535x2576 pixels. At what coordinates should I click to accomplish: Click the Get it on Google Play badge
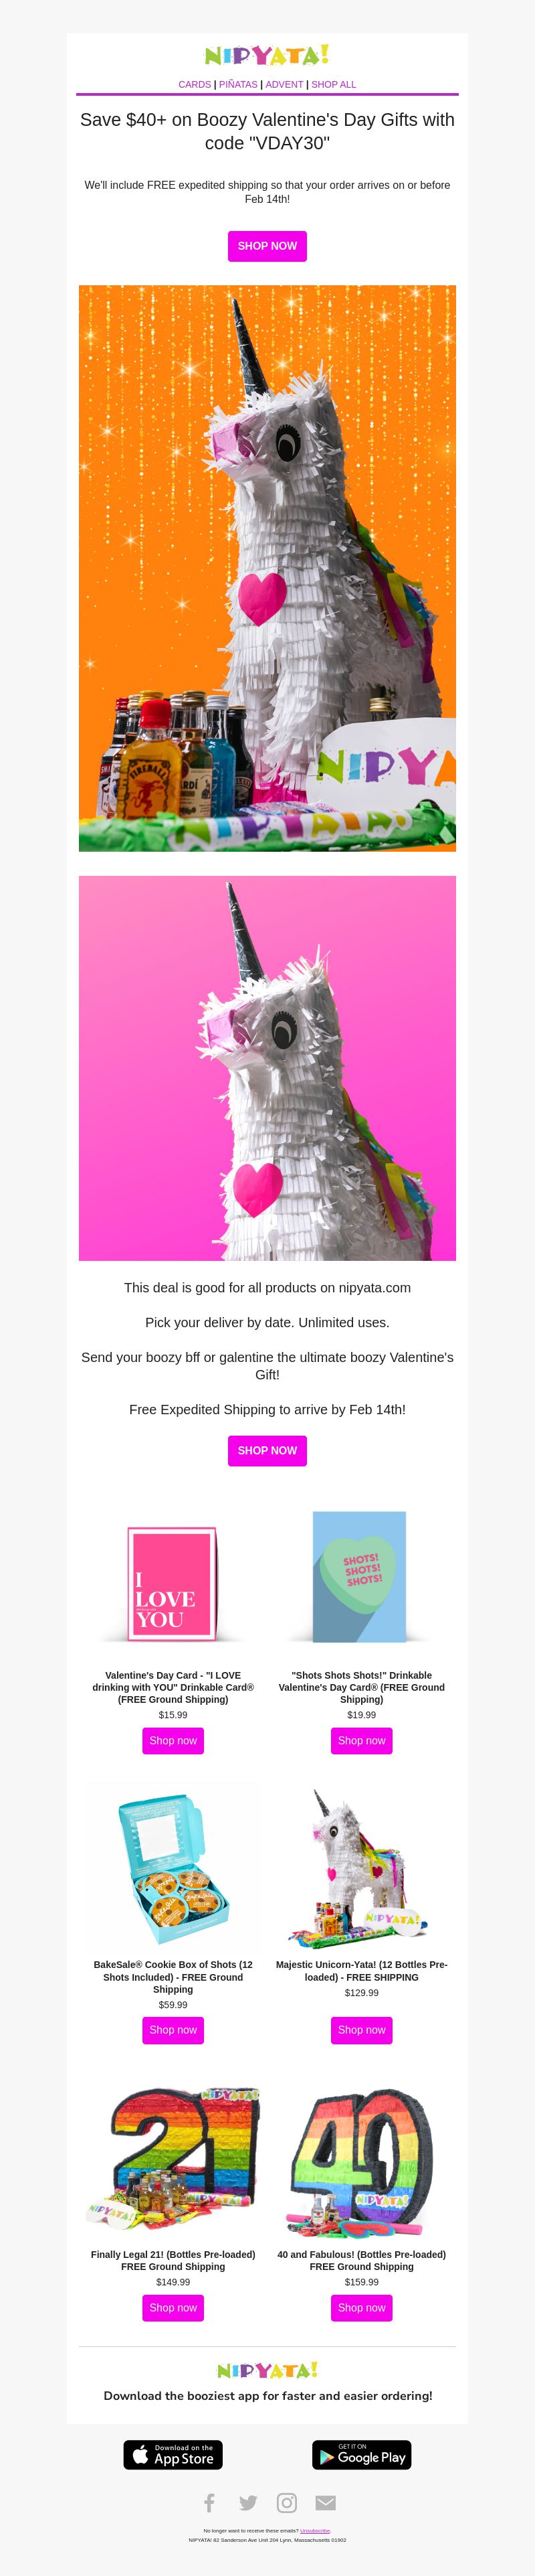[x=361, y=2454]
